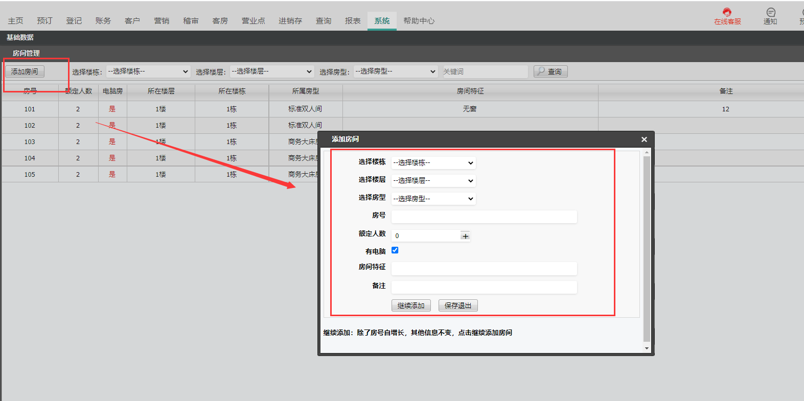Screen dimensions: 804x401
Task: Click the 添加房间 button
Action: pyautogui.click(x=25, y=72)
